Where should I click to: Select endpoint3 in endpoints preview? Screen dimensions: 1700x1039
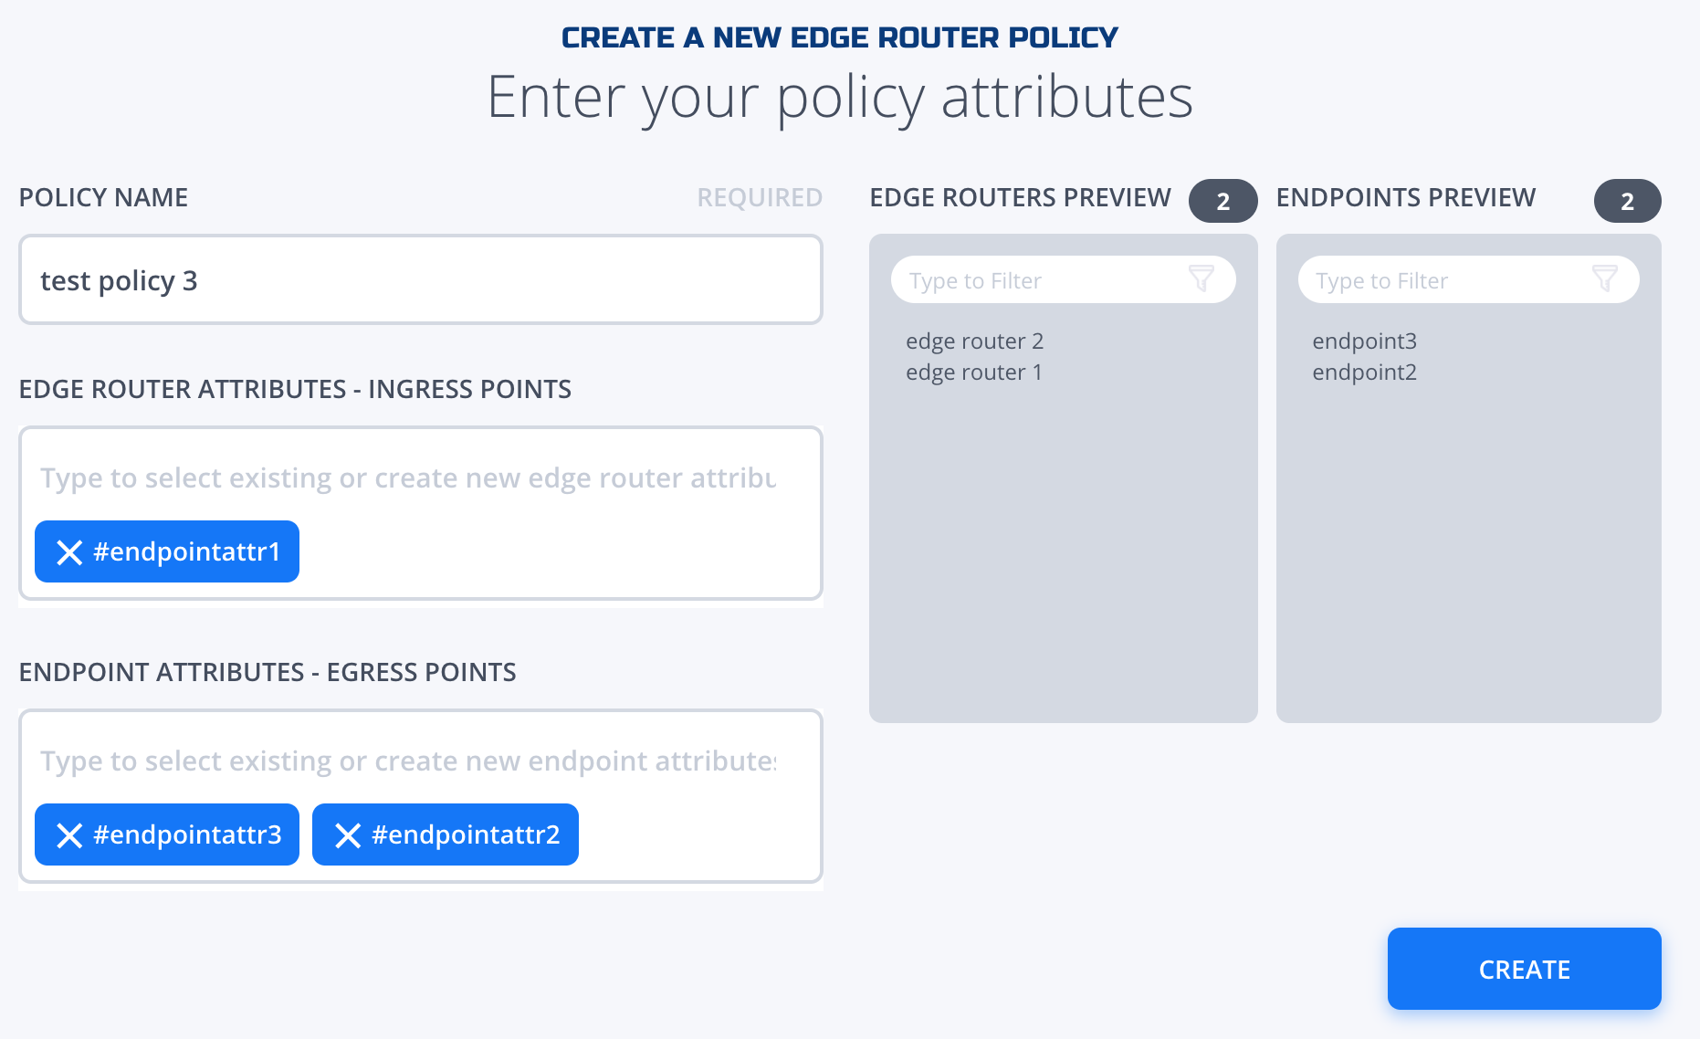(1364, 341)
